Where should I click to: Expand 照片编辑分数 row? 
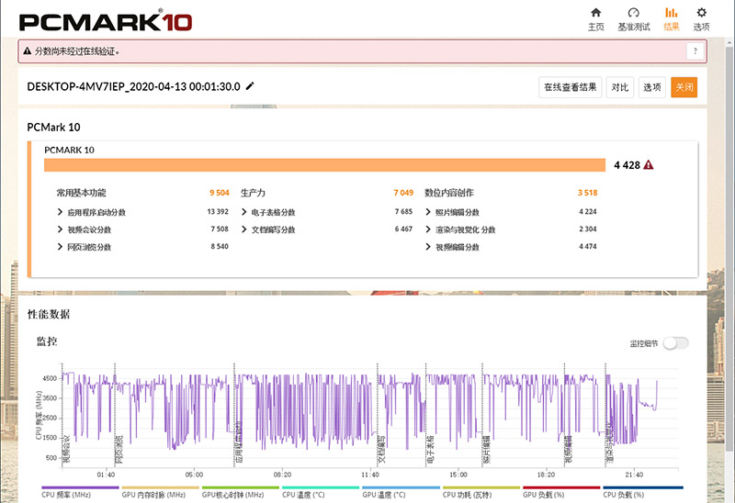point(428,212)
